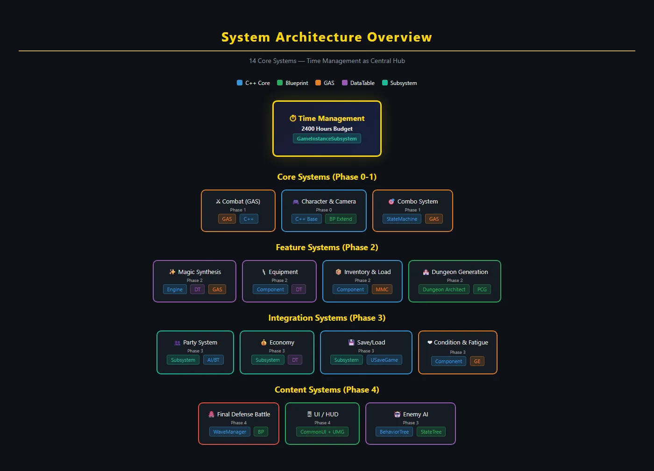Click the CommonUI + UMG tag

click(x=322, y=432)
